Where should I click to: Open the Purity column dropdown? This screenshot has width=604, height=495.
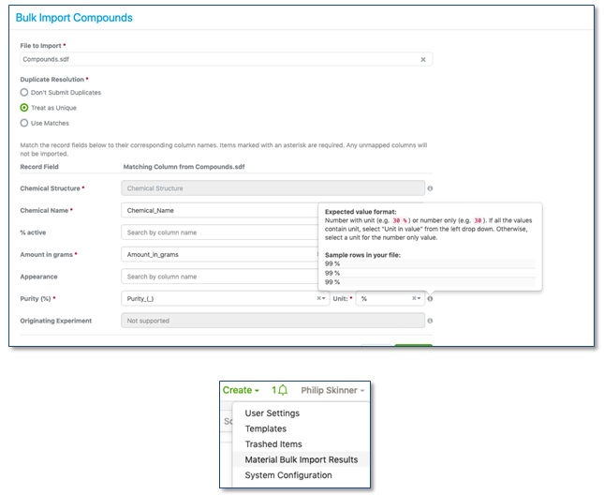pos(325,299)
